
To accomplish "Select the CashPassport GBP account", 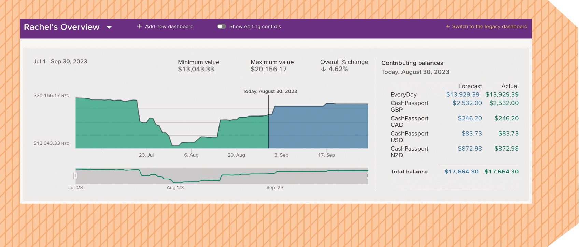I will click(409, 106).
